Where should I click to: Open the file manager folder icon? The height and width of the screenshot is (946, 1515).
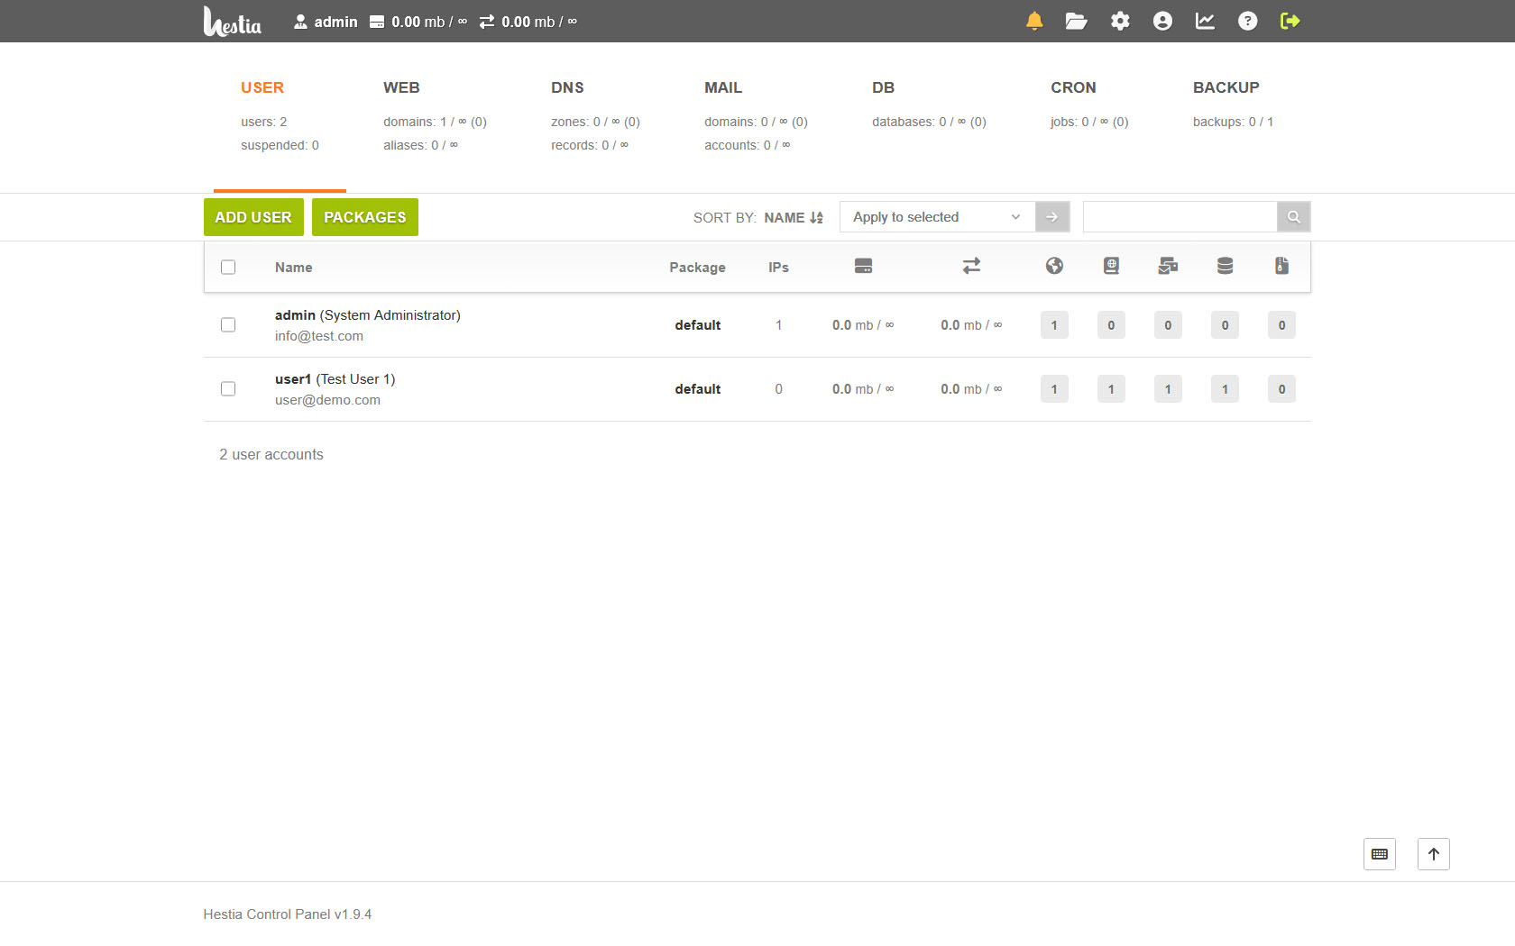point(1076,21)
